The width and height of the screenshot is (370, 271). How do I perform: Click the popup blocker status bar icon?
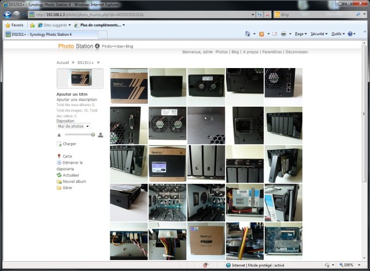pyautogui.click(x=206, y=265)
